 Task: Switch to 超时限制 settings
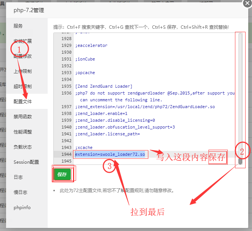coord(23,87)
